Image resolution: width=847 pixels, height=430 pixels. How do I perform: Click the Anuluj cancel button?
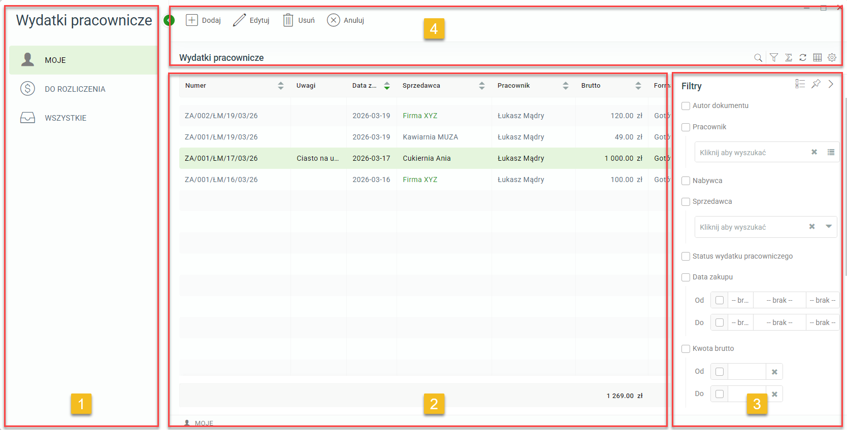point(345,20)
